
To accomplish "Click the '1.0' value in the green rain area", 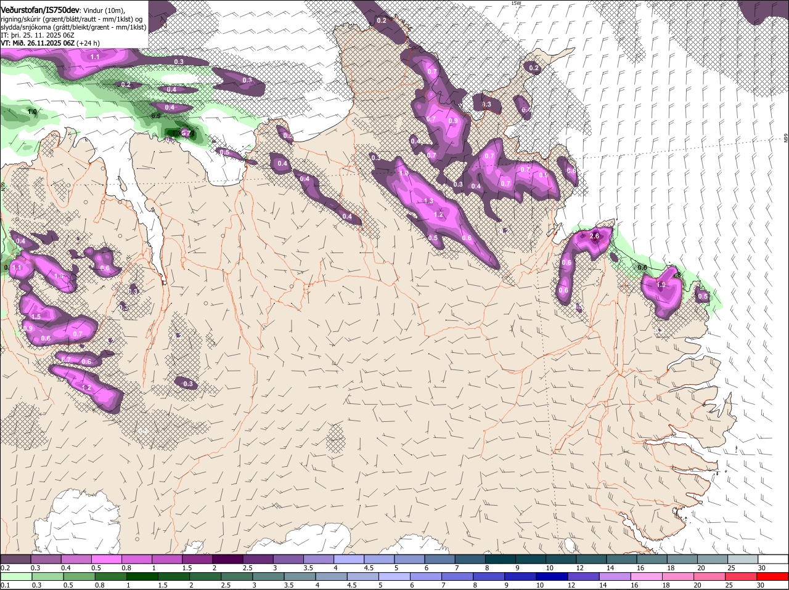I will coord(32,111).
